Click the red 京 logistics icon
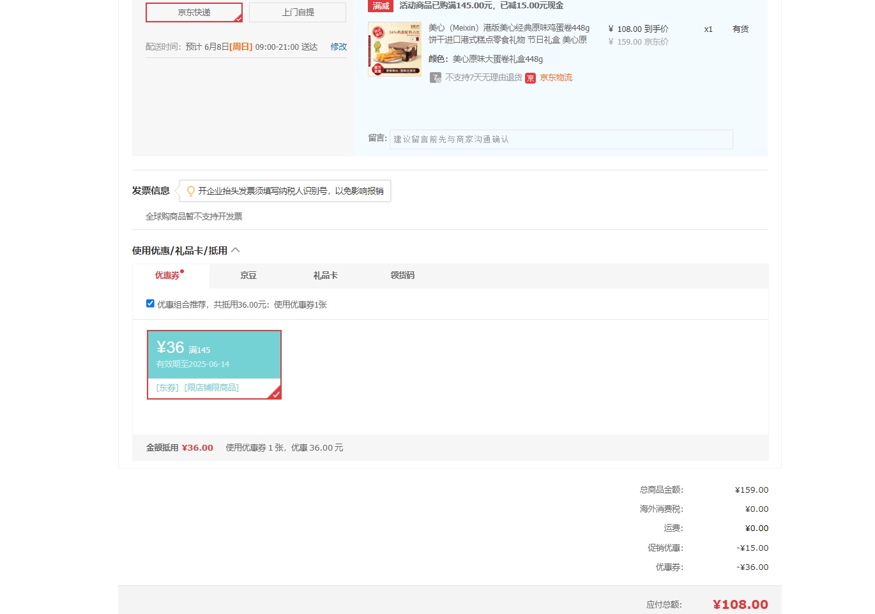 531,78
